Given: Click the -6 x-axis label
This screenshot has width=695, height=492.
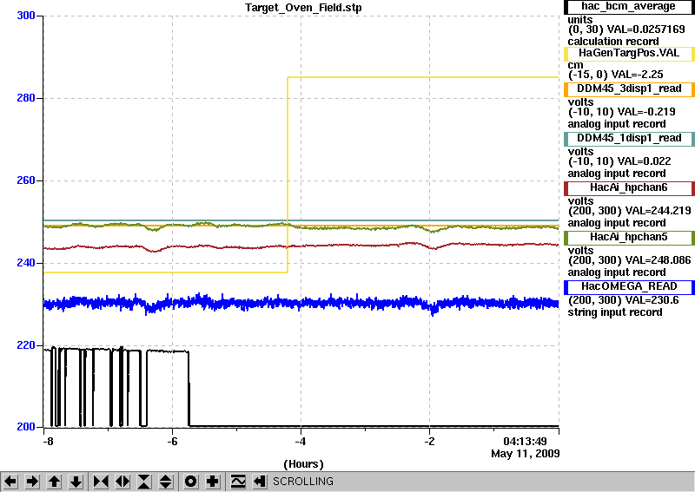Looking at the screenshot, I should 172,442.
